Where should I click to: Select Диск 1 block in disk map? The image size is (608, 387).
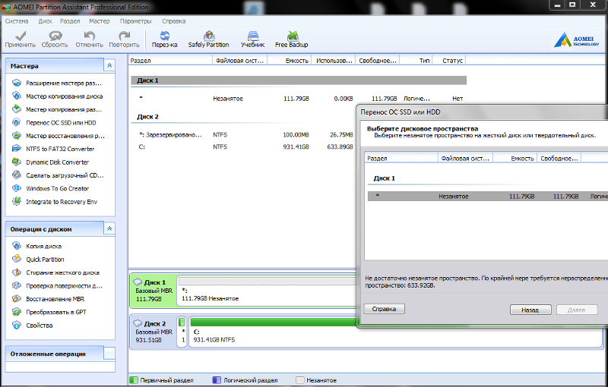[x=154, y=290]
